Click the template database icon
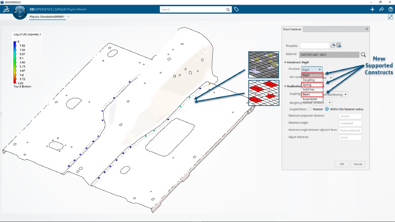The height and width of the screenshot is (222, 395). pyautogui.click(x=339, y=45)
